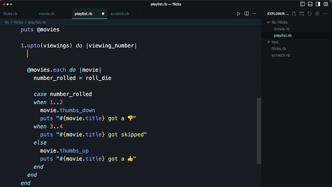
Task: Open flicks.rb in Explorer tree
Action: pyautogui.click(x=279, y=48)
